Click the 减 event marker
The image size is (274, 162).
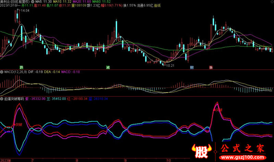click(x=108, y=67)
